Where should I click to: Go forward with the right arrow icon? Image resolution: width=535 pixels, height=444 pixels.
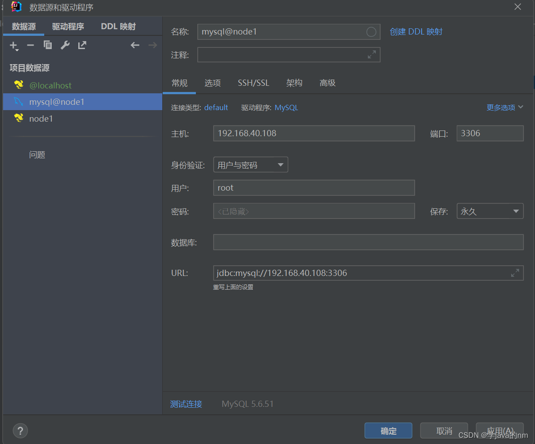click(x=153, y=45)
